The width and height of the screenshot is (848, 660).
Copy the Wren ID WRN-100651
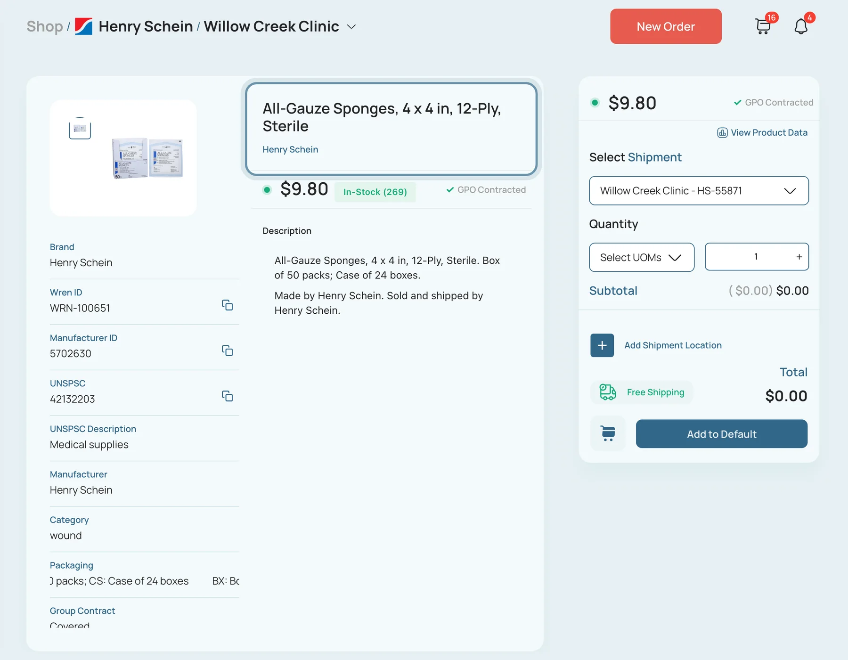point(228,305)
